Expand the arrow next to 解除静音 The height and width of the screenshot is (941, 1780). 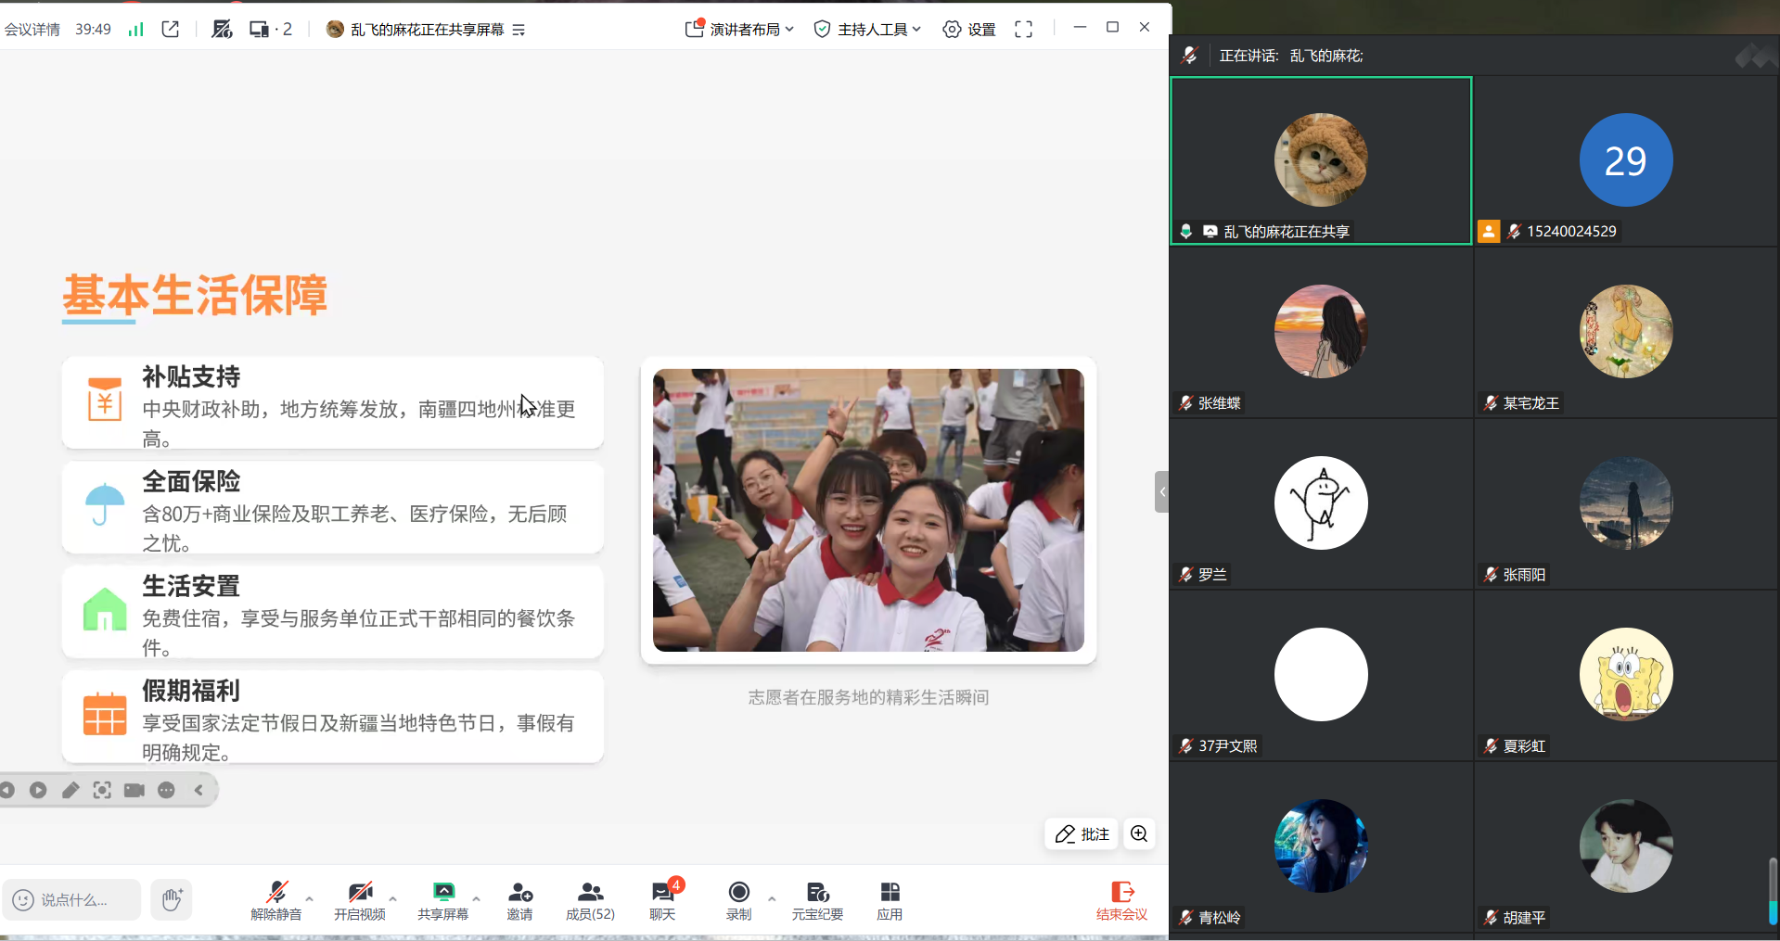(310, 897)
